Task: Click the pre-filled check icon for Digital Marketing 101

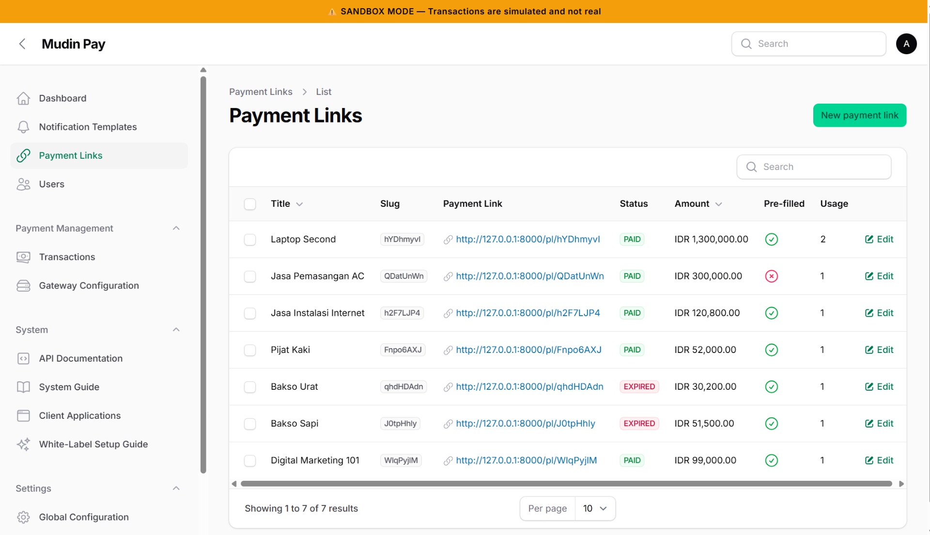Action: pyautogui.click(x=771, y=460)
